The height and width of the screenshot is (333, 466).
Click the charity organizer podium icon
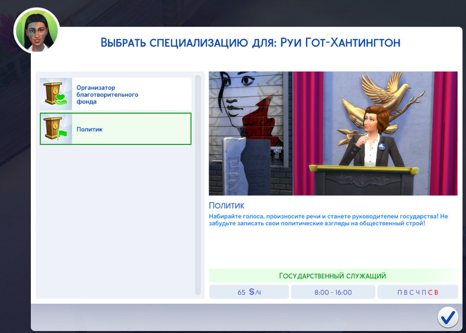click(56, 94)
